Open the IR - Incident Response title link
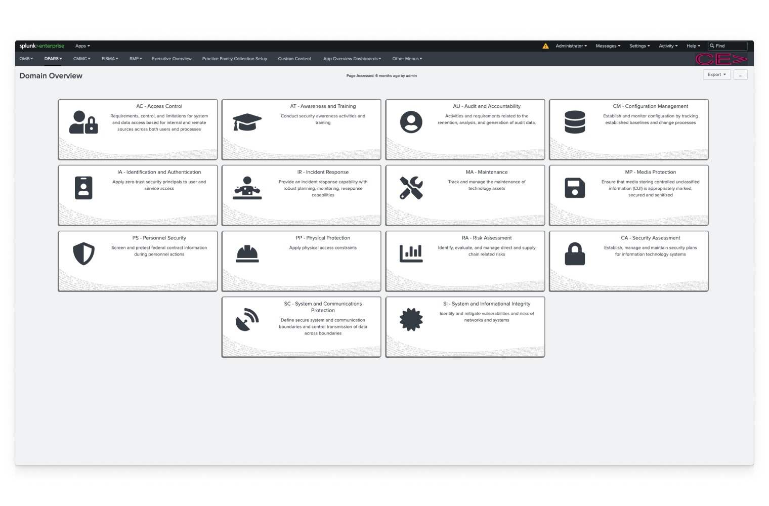Viewport: 769px width, 506px height. click(x=323, y=172)
